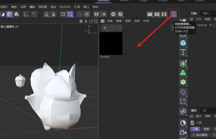Open the 渲染 menu in menu bar

click(53, 7)
